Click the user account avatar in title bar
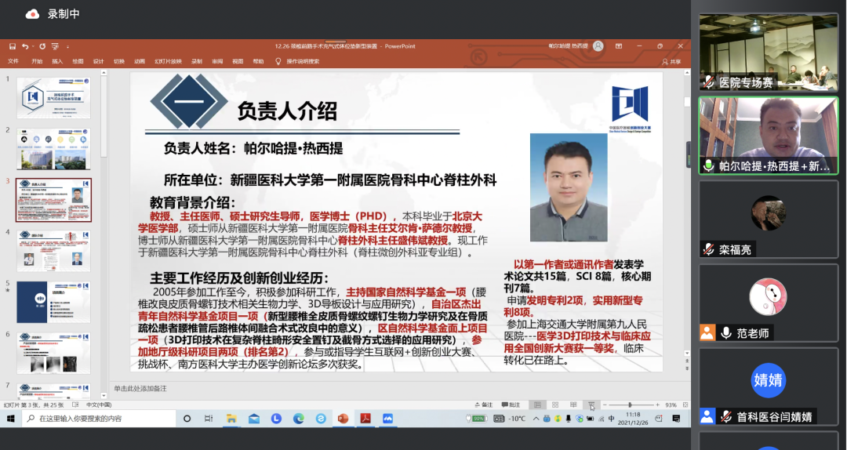847x450 pixels. click(x=598, y=46)
